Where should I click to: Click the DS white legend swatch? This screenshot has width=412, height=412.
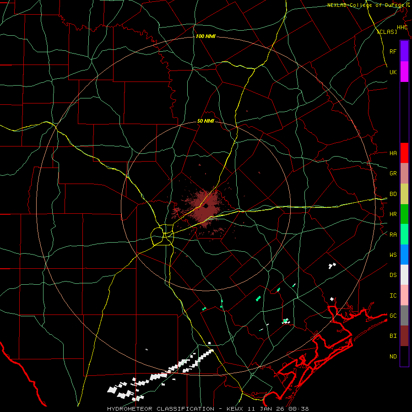(x=404, y=275)
